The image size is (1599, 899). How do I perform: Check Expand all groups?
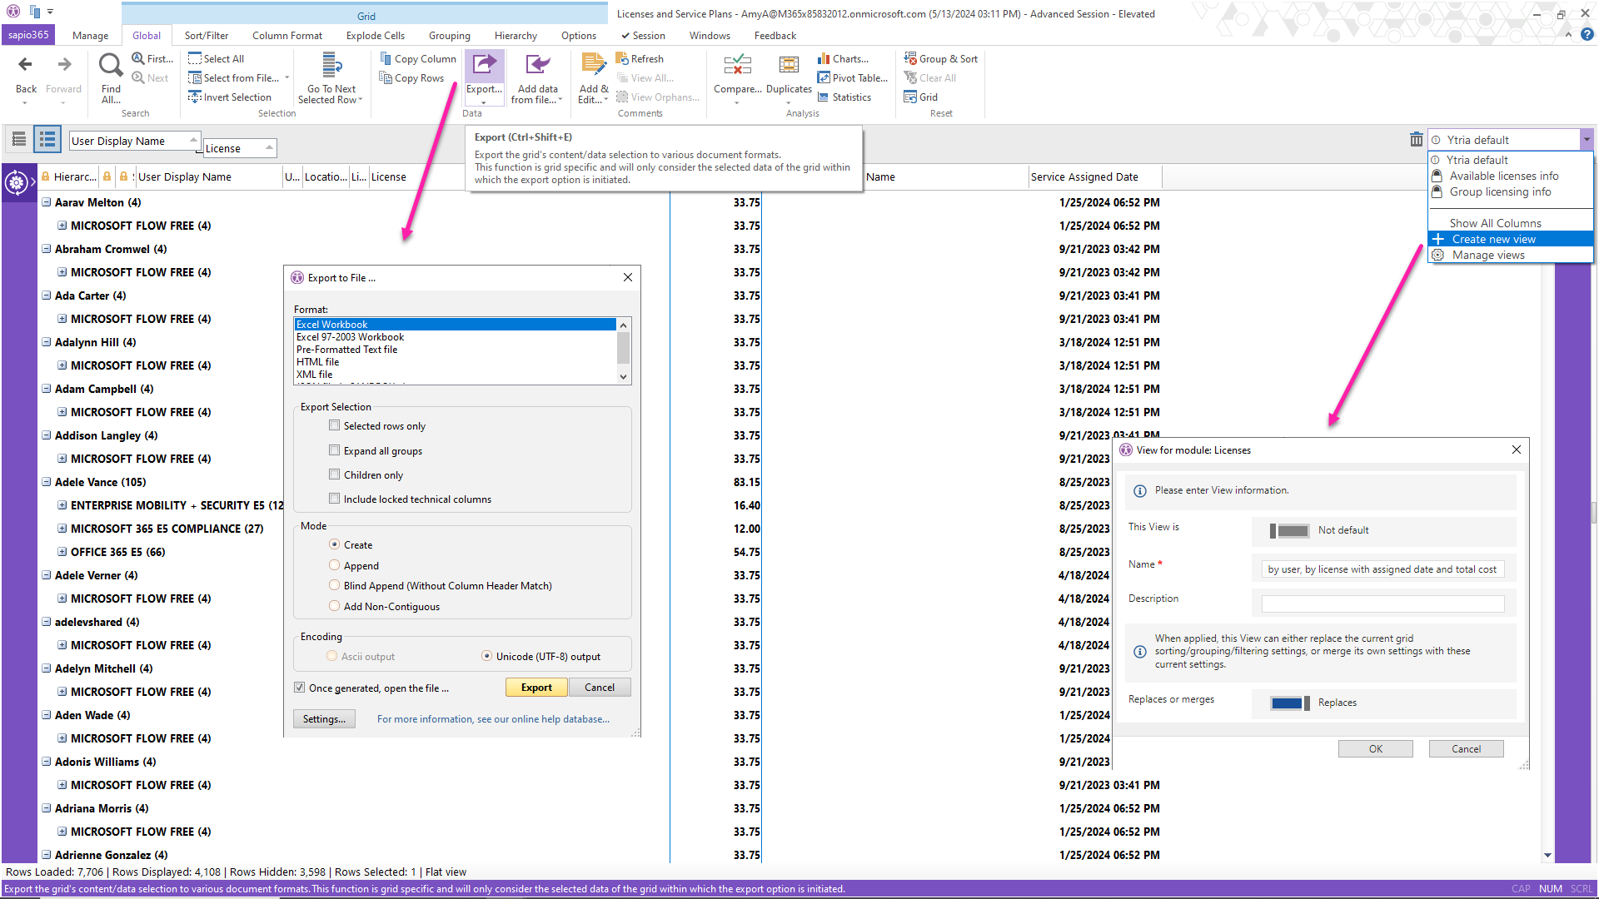tap(334, 450)
